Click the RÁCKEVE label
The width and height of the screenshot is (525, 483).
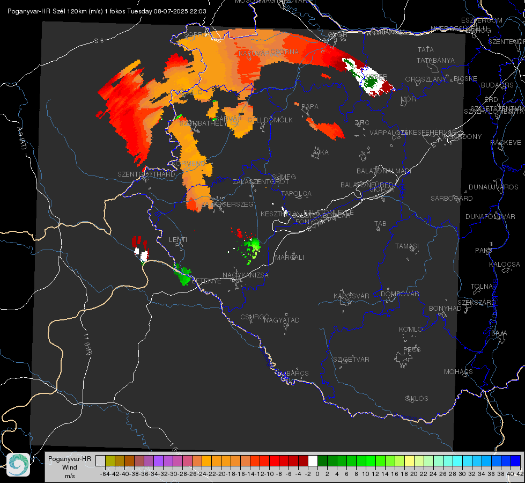pos(506,143)
